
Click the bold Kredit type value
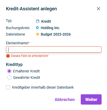click(x=46, y=21)
